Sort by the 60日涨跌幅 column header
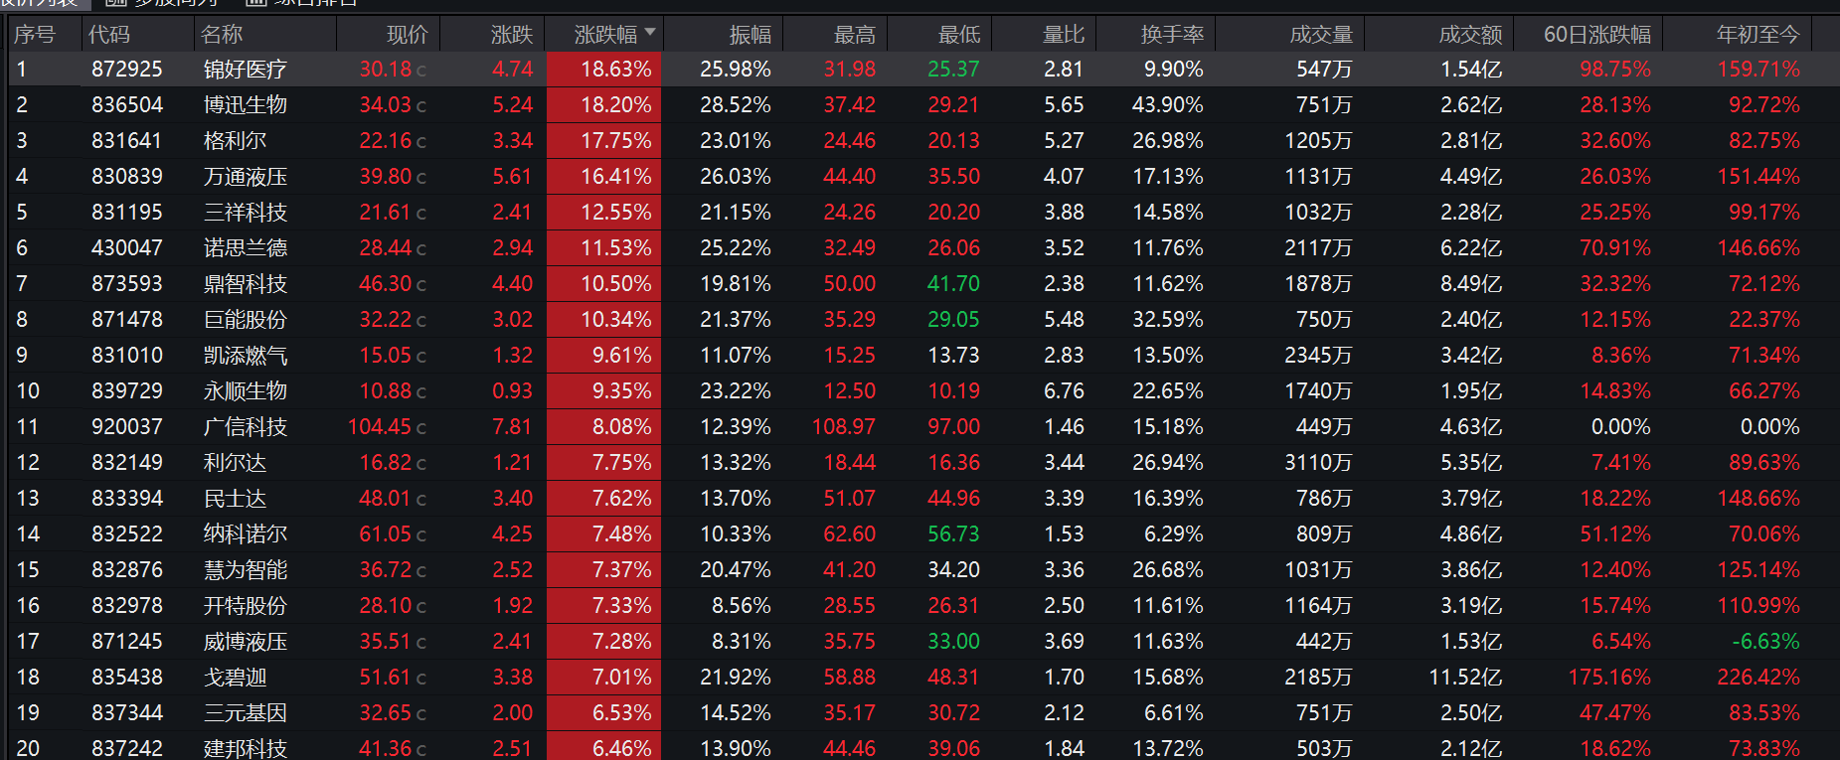This screenshot has width=1840, height=760. [1597, 35]
